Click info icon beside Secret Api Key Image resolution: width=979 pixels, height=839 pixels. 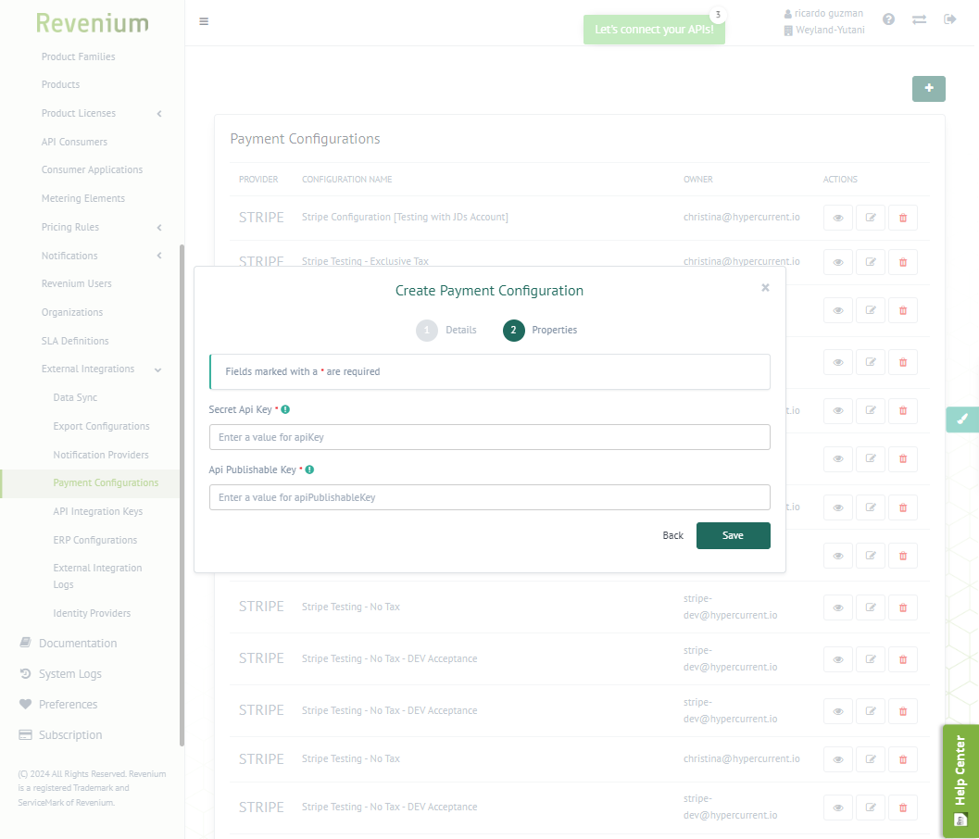point(285,409)
